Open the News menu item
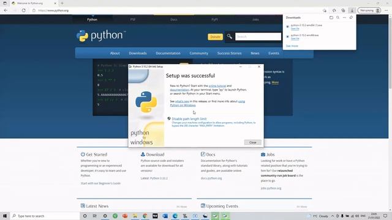 (255, 53)
